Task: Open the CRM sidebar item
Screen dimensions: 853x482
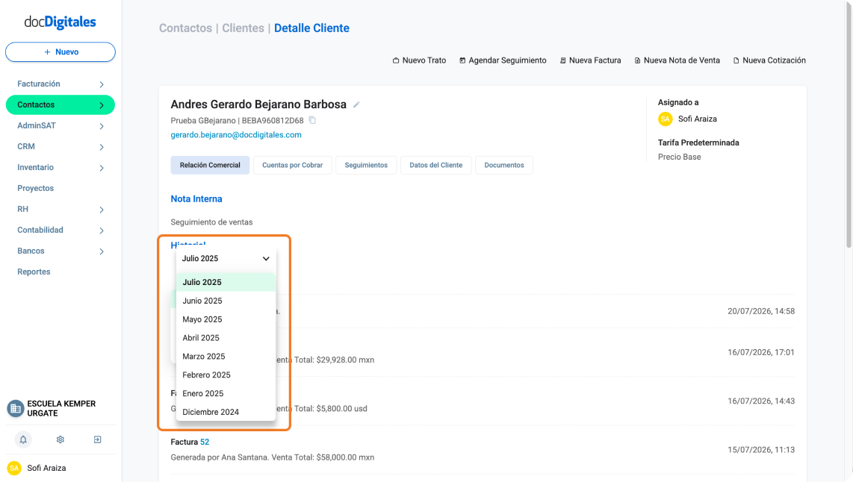Action: [26, 147]
